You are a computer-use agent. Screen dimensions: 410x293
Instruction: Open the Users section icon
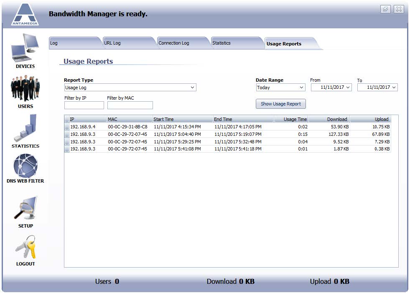(x=25, y=88)
